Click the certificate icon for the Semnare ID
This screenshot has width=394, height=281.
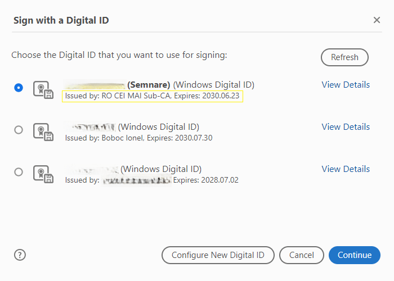pos(43,90)
